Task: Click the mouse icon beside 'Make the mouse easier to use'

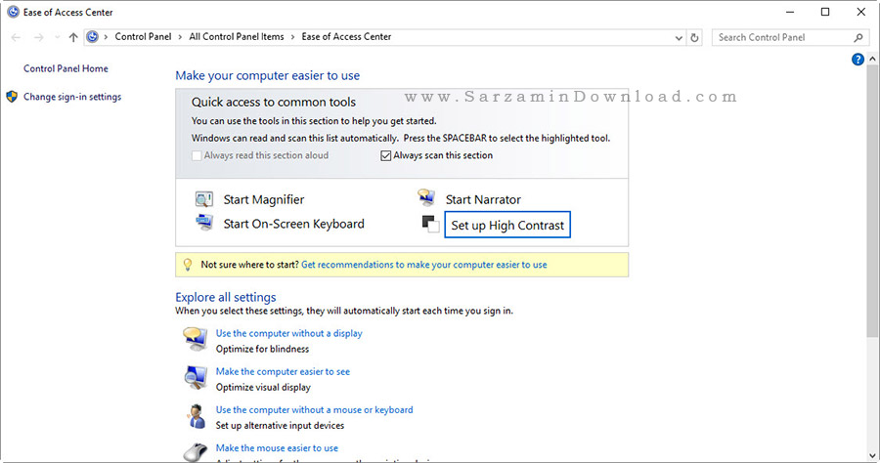Action: 196,452
